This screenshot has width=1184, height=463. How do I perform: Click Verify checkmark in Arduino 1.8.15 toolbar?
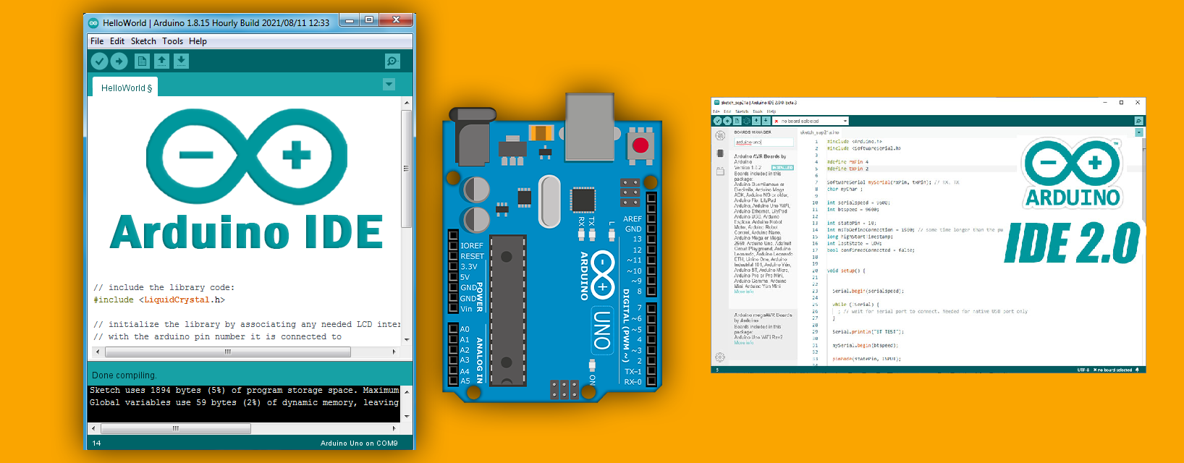100,61
